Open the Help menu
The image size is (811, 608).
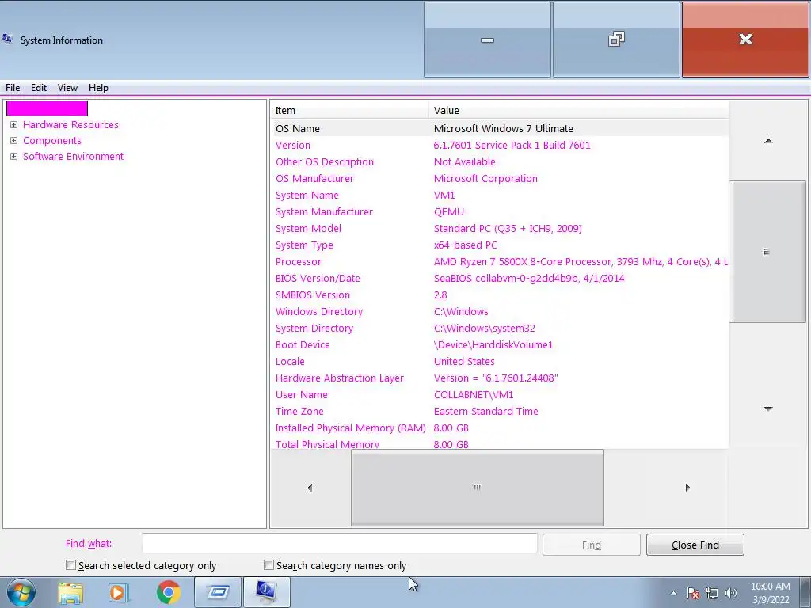coord(98,87)
